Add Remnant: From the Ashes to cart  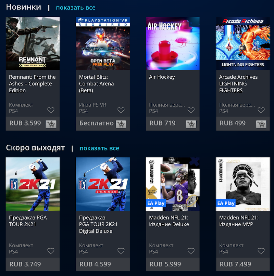[x=51, y=124]
